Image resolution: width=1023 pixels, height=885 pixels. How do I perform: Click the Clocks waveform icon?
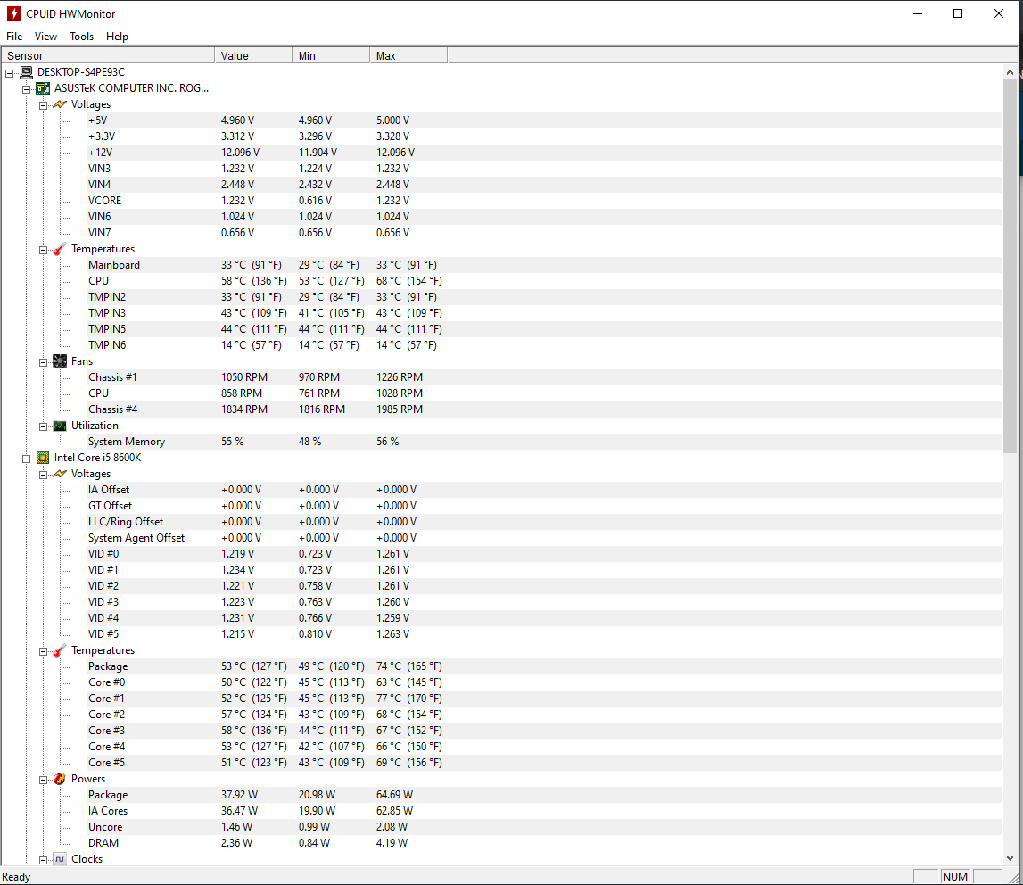60,859
